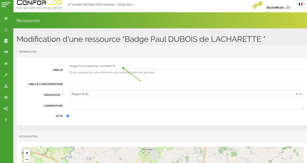Open the hamburger menu in the sidebar

(x=6, y=4)
